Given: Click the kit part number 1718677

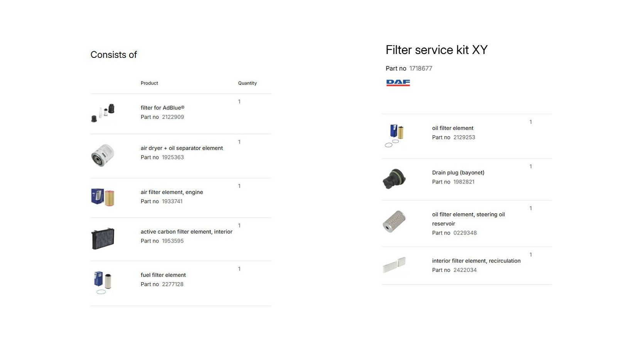Looking at the screenshot, I should [421, 69].
